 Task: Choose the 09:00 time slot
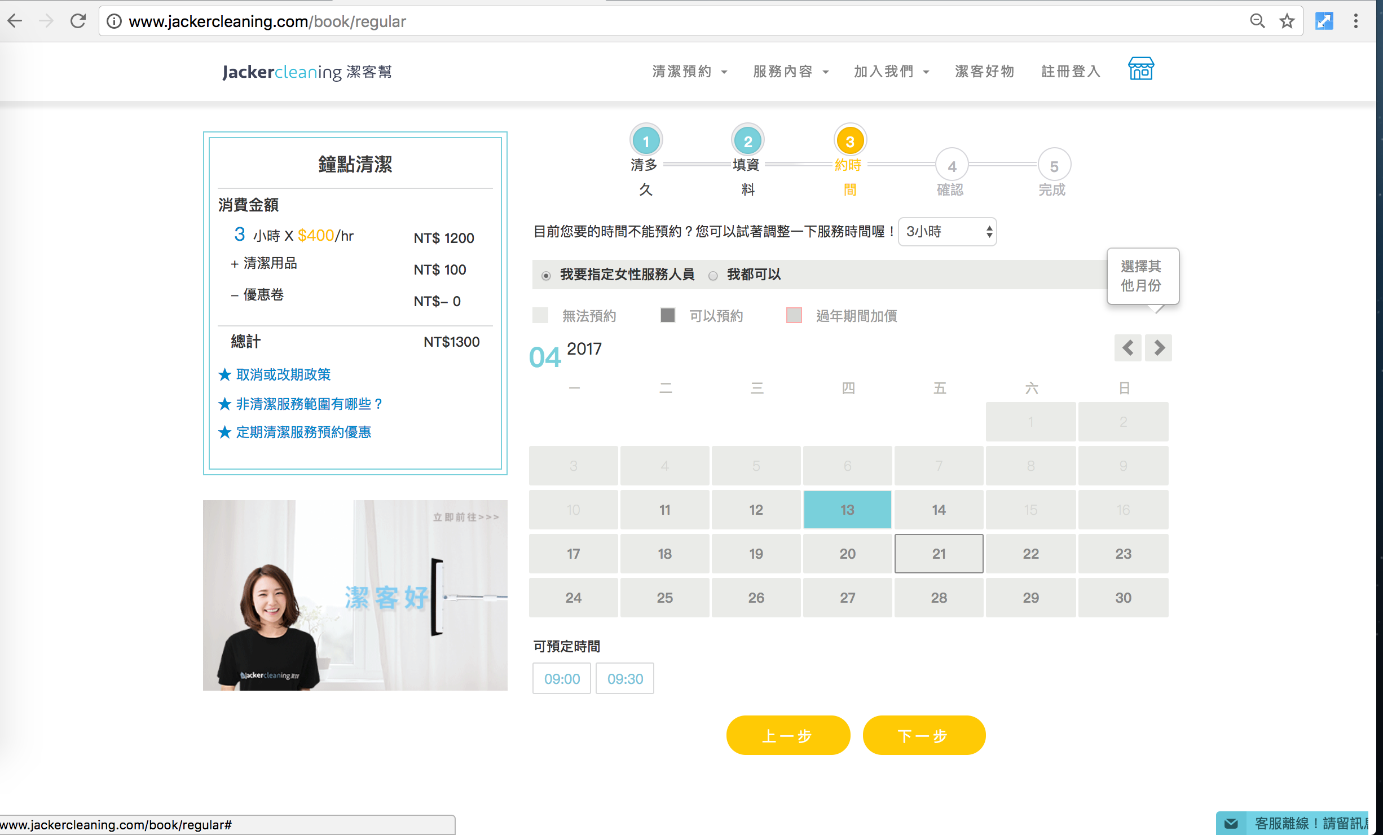tap(562, 678)
